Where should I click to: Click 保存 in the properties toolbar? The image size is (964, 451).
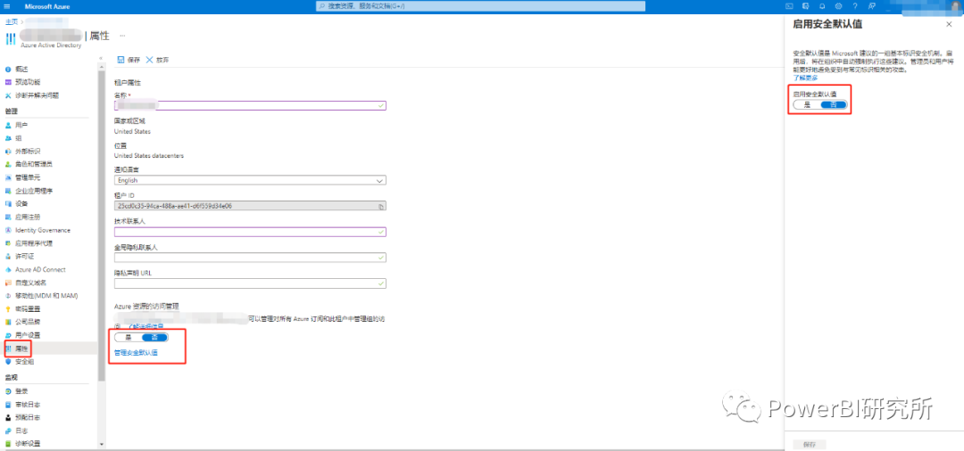coord(129,60)
